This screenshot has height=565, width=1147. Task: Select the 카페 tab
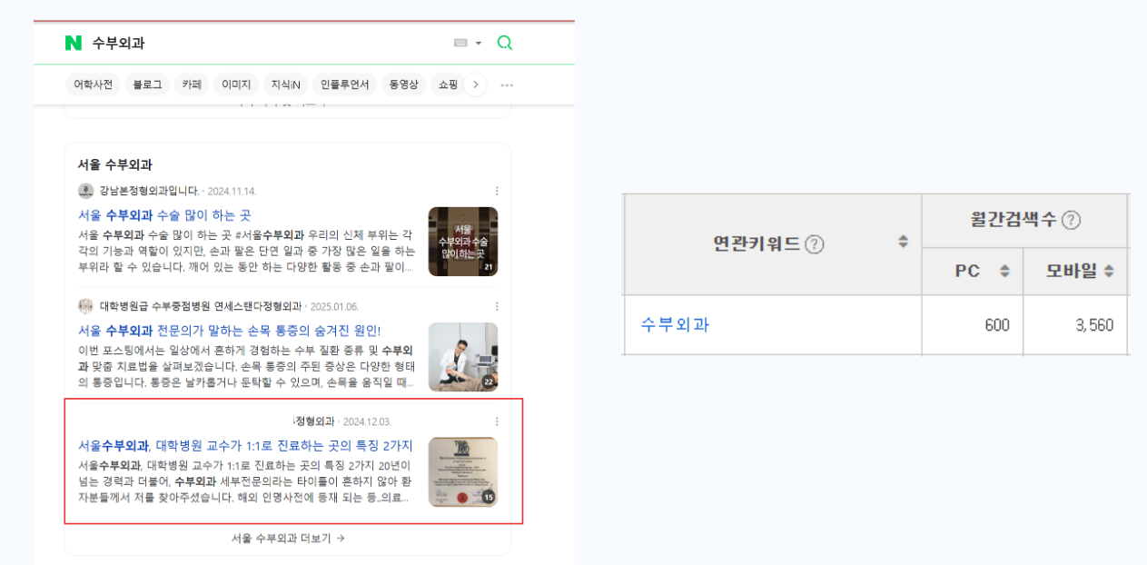(x=192, y=84)
